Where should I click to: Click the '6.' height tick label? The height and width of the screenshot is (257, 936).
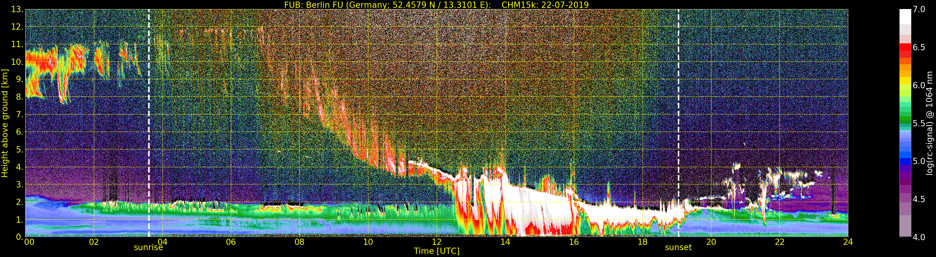[x=20, y=132]
